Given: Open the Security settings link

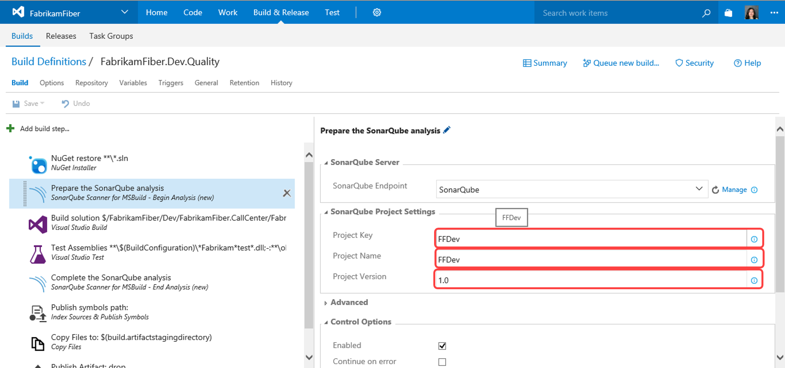Looking at the screenshot, I should tap(694, 63).
